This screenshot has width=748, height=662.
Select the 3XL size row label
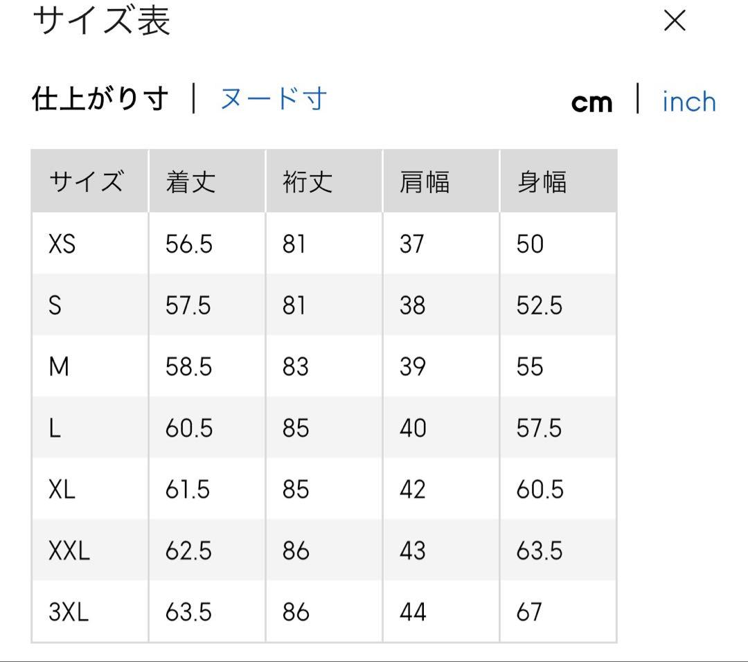69,612
